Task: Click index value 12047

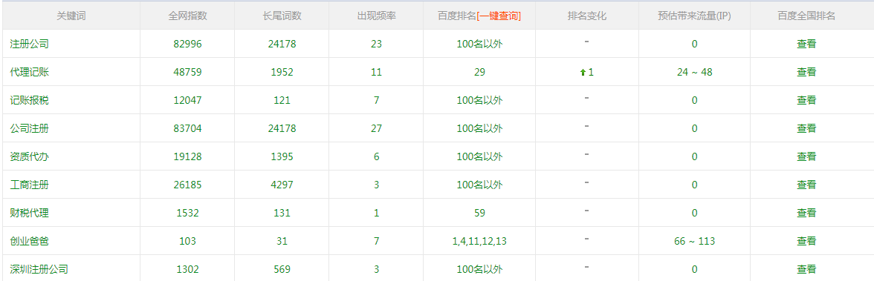Action: coord(187,100)
